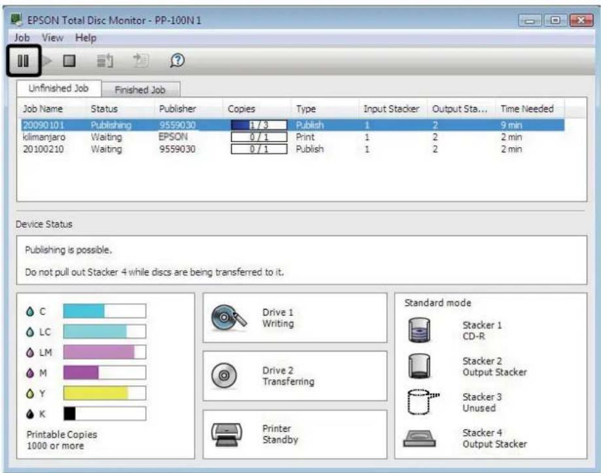Click the '9 min' time needed cell
Viewport: 601px width, 473px height.
(511, 125)
